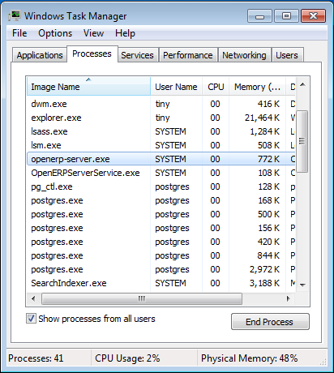Select the OpenERPServerService.exe process
The height and width of the screenshot is (373, 334).
161,173
